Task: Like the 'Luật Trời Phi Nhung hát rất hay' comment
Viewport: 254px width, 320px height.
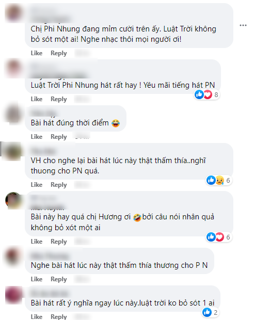Action: click(37, 99)
